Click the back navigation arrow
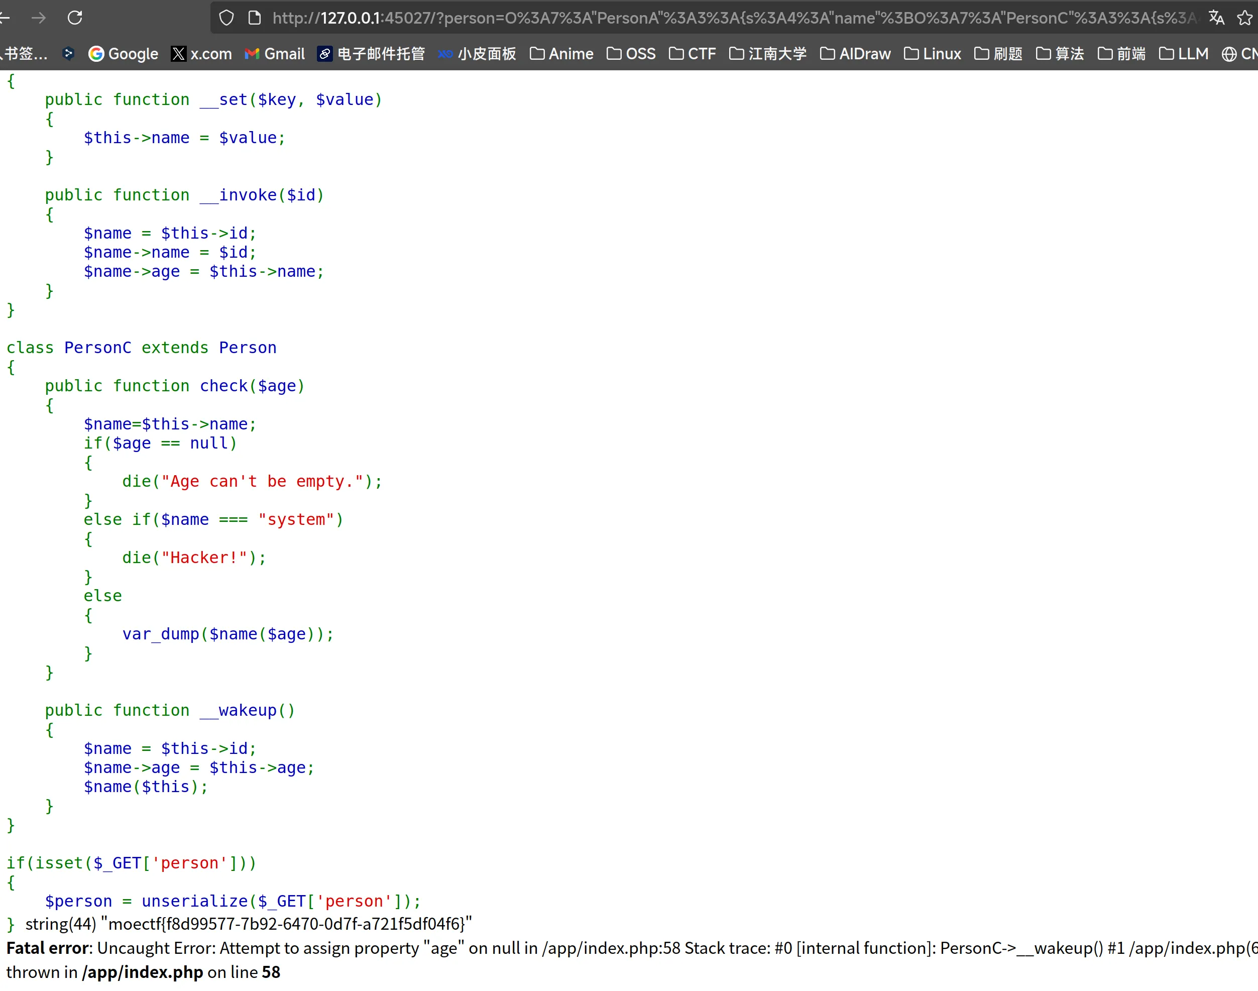The height and width of the screenshot is (991, 1258). [5, 18]
